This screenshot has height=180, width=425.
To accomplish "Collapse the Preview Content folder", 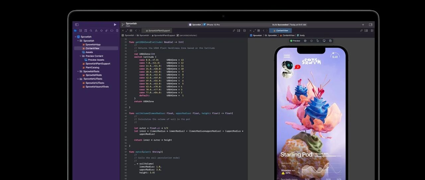I will coord(81,56).
